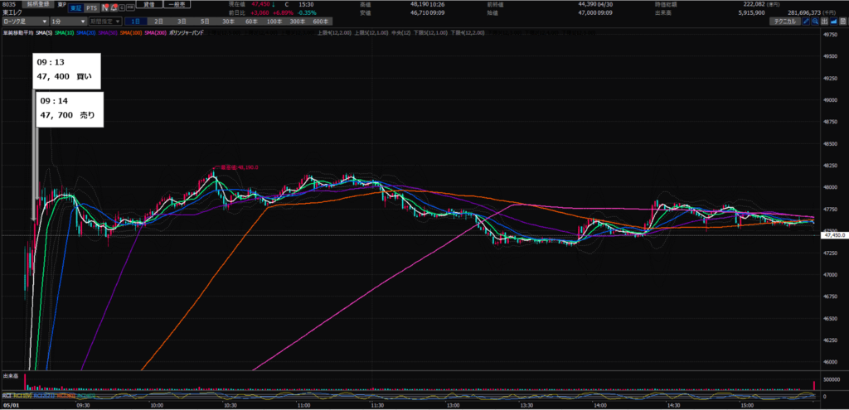Click the 8035 stock code field
Screen dimensions: 849x410
tap(8, 4)
